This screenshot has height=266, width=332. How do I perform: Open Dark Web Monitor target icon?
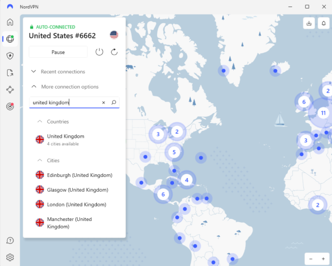10,106
